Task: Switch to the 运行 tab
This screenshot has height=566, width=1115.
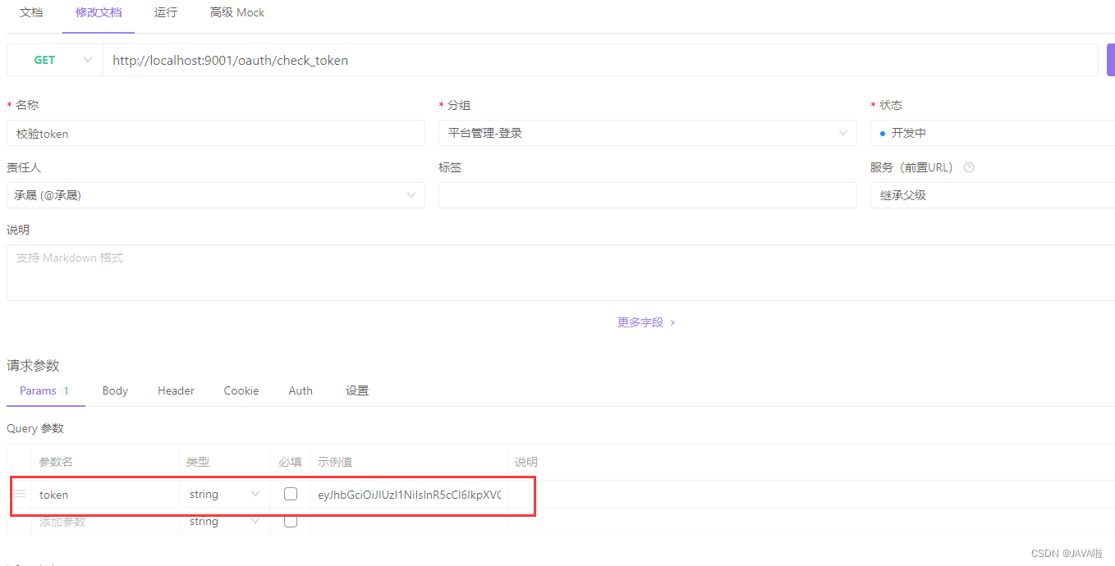Action: [x=165, y=12]
